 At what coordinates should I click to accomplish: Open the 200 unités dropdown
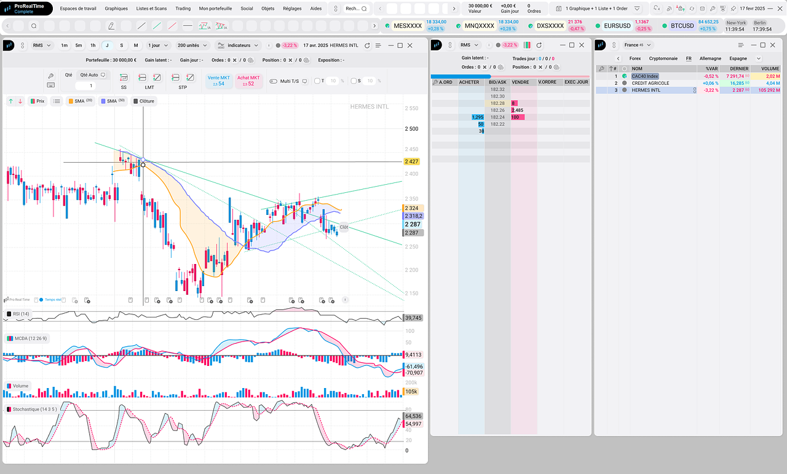192,45
